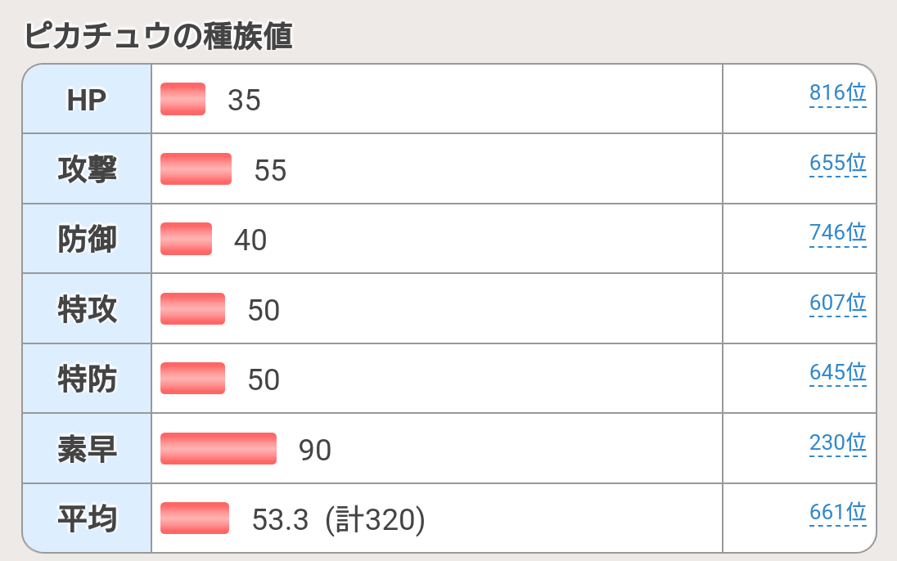Image resolution: width=897 pixels, height=561 pixels.
Task: Click the ピカチュウの種族値 heading
Action: (x=158, y=36)
